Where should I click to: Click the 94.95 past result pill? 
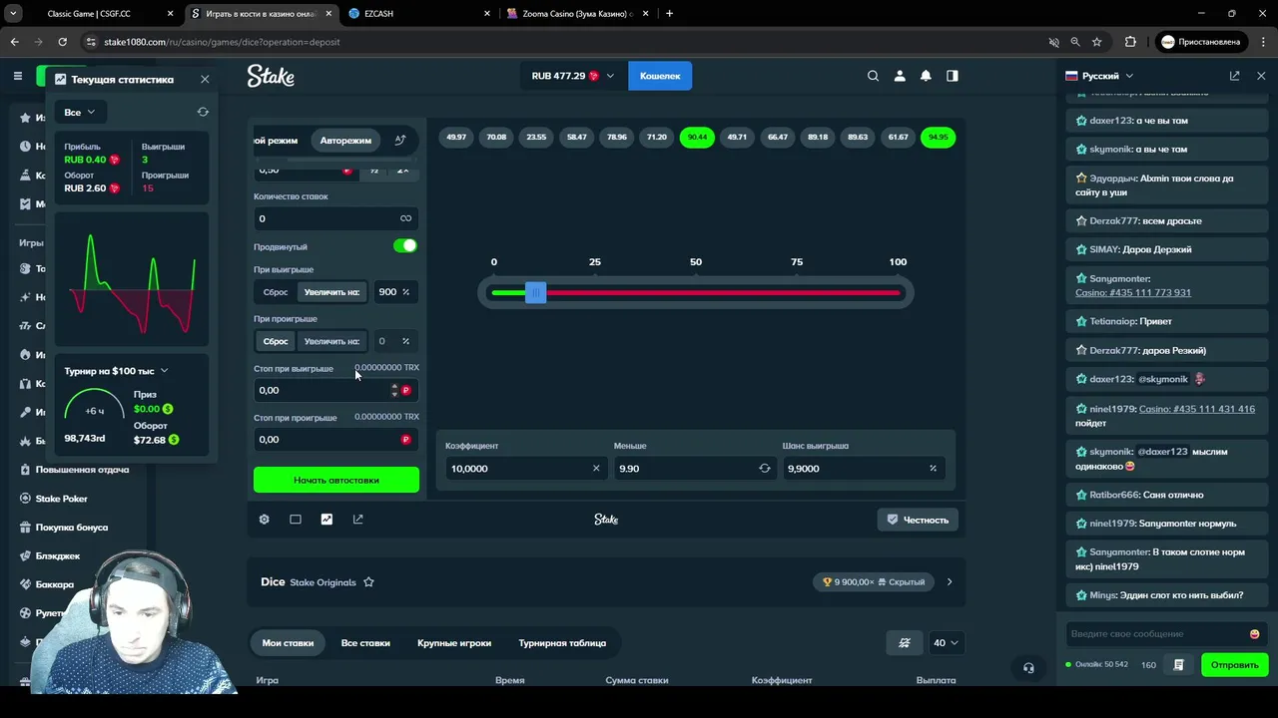click(939, 137)
